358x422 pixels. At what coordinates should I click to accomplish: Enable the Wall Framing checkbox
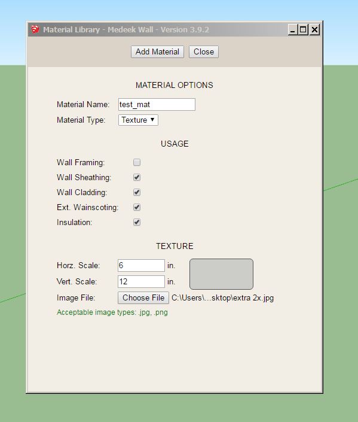click(x=137, y=162)
